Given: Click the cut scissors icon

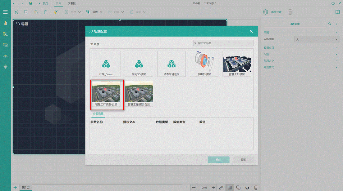Looking at the screenshot, I should click(x=16, y=12).
